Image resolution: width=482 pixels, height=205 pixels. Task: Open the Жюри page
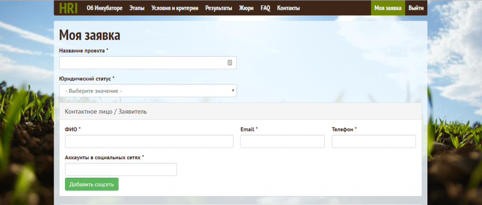[x=246, y=8]
